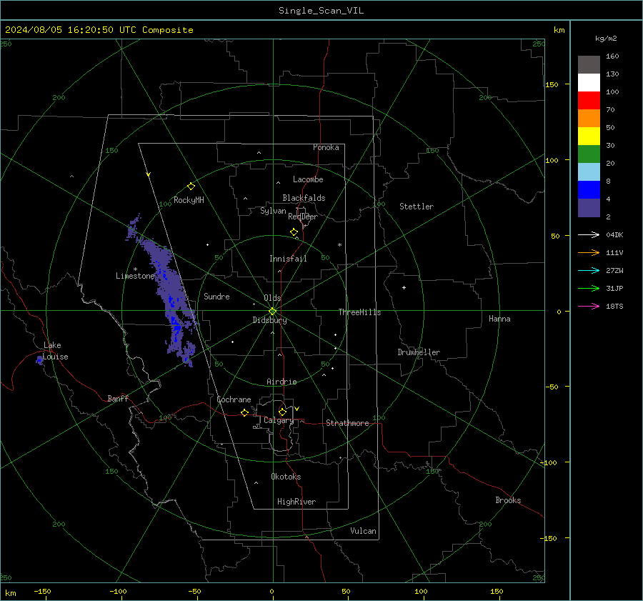
Task: Click the Brooks label
Action: tap(508, 500)
